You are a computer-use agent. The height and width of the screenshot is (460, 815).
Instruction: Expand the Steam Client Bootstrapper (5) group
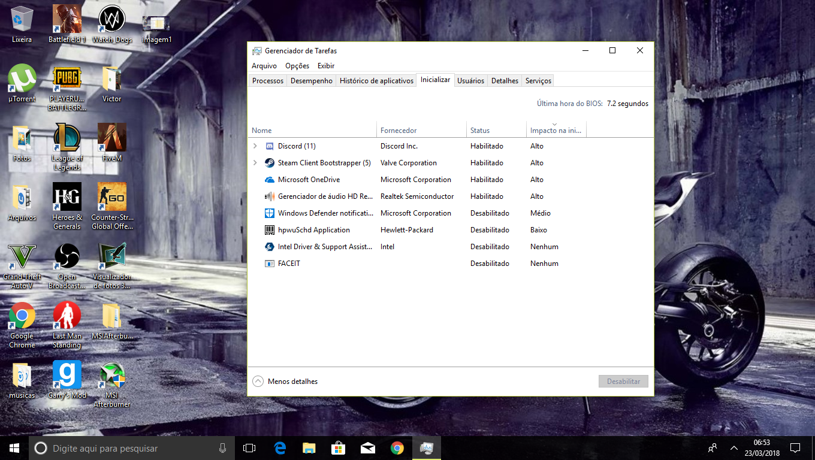tap(255, 163)
